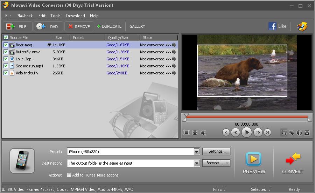Viewport: 315px width, 193px height.
Task: Open the brightness/contrast adjustment icon
Action: point(299,132)
